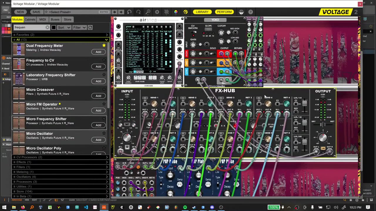Screen dimensions: 376x211
Task: Expand the Store (104) category
Action: [61, 191]
